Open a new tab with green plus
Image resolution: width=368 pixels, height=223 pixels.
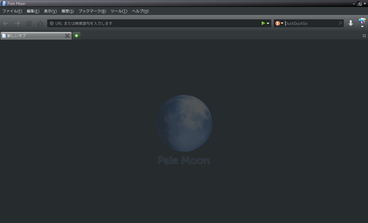pyautogui.click(x=76, y=36)
